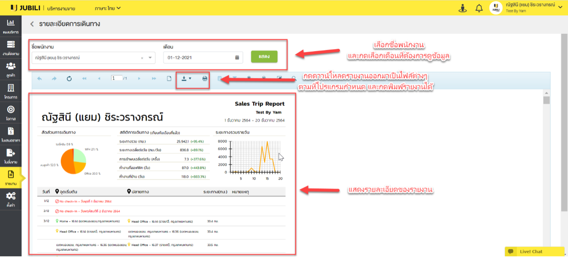
Task: Click the notification bell icon
Action: (479, 8)
